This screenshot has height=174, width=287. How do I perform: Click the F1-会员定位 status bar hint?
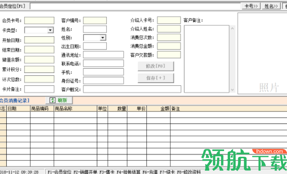(x=60, y=172)
